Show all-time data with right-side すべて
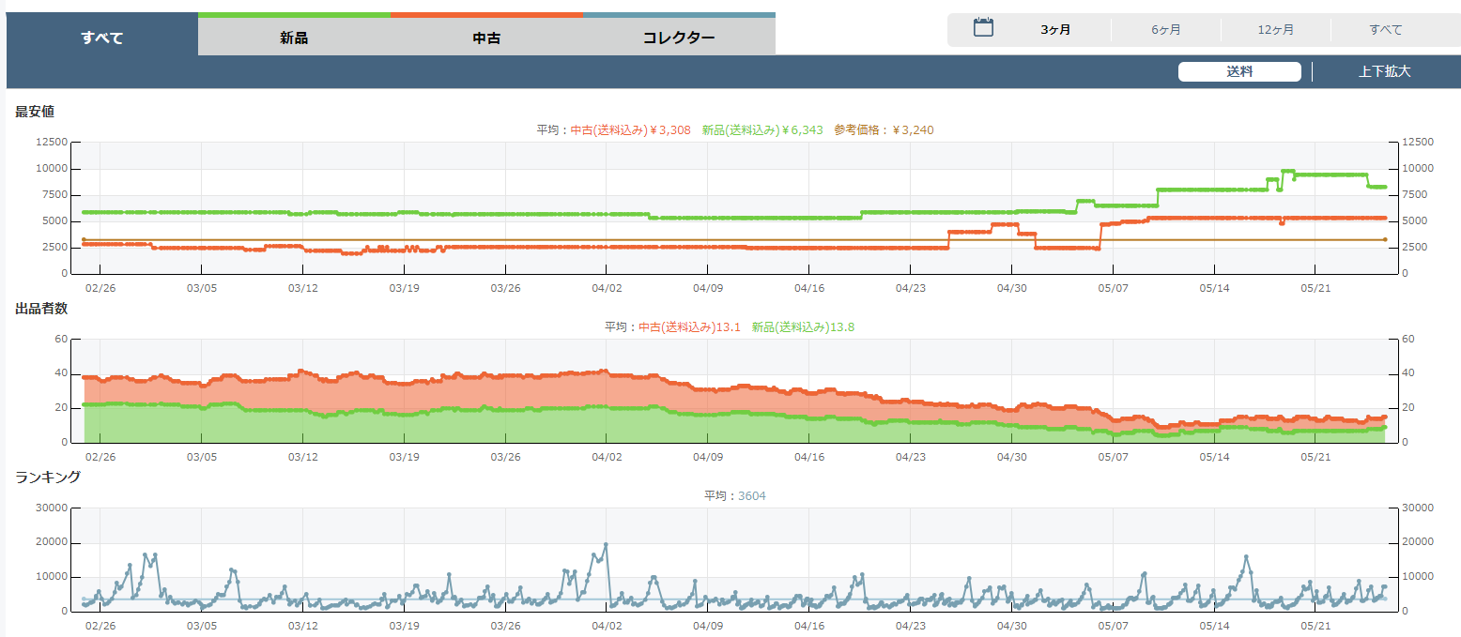 tap(1385, 30)
